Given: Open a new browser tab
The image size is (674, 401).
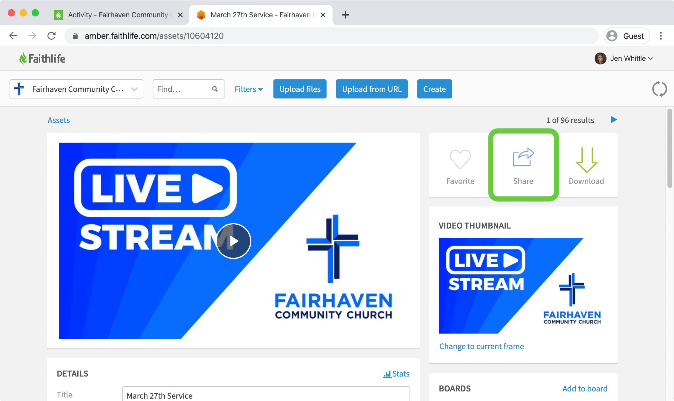Looking at the screenshot, I should coord(345,15).
